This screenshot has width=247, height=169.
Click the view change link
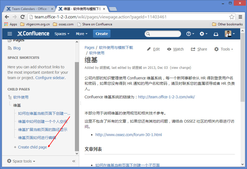coord(180,68)
